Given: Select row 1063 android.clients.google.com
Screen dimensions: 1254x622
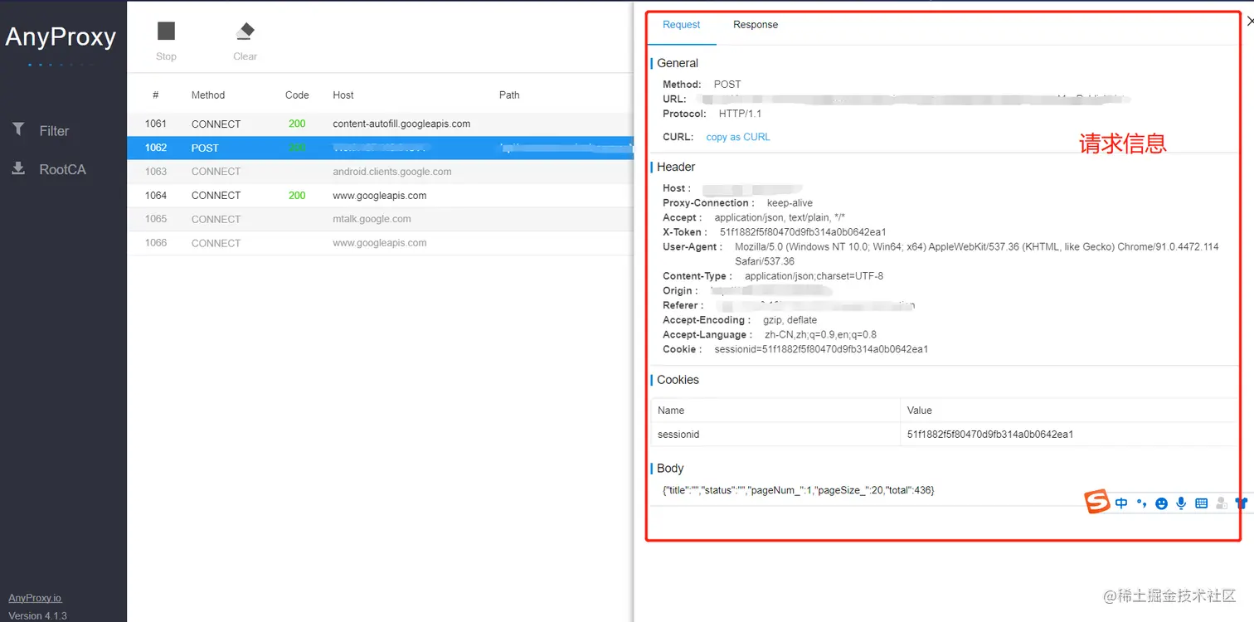Looking at the screenshot, I should [380, 172].
